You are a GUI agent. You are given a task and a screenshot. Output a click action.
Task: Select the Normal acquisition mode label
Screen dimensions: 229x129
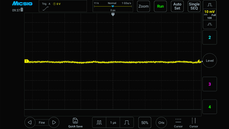112,3
